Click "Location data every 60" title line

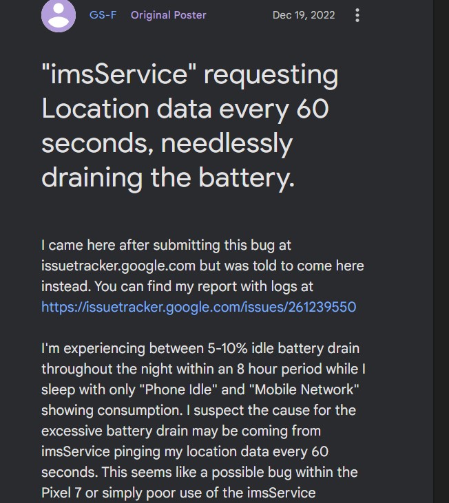click(185, 109)
